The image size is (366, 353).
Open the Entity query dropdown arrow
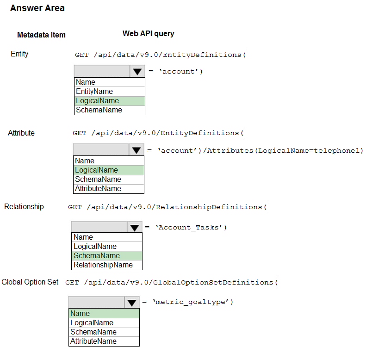(x=137, y=71)
